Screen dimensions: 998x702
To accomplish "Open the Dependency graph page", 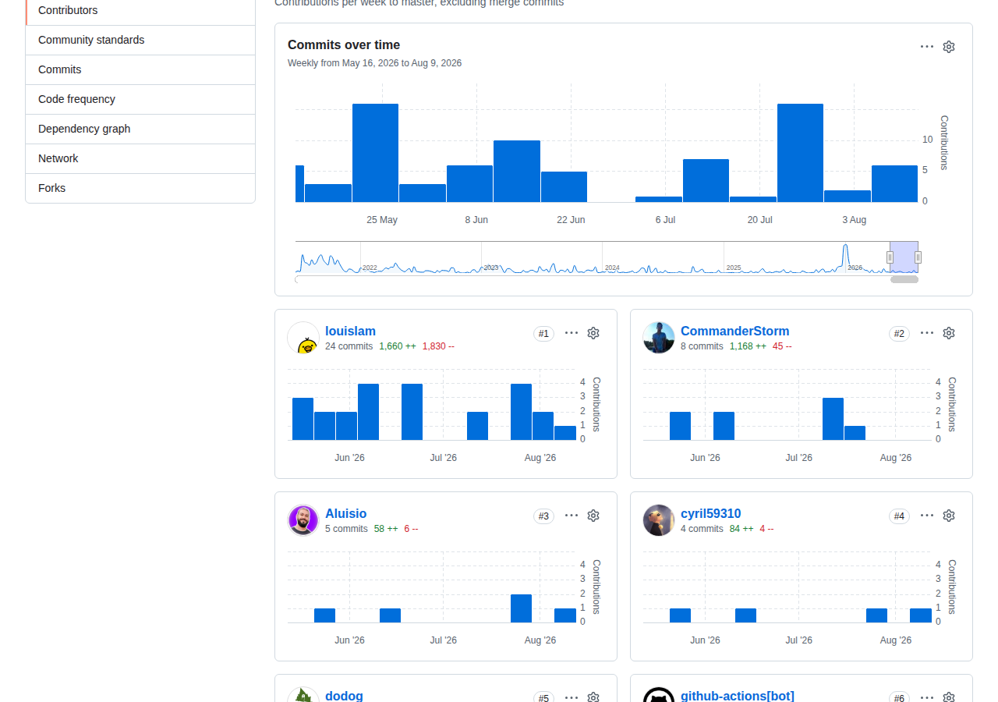I will [140, 129].
